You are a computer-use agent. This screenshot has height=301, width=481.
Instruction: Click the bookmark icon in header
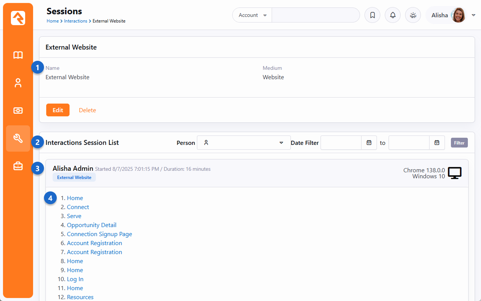pyautogui.click(x=372, y=15)
